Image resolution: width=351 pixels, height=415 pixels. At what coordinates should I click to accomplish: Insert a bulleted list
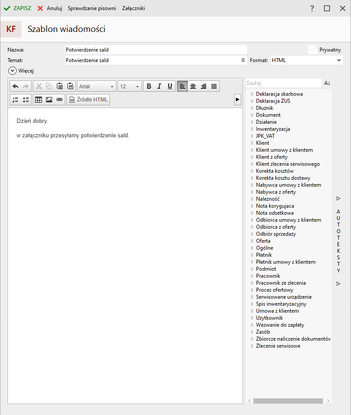point(26,100)
